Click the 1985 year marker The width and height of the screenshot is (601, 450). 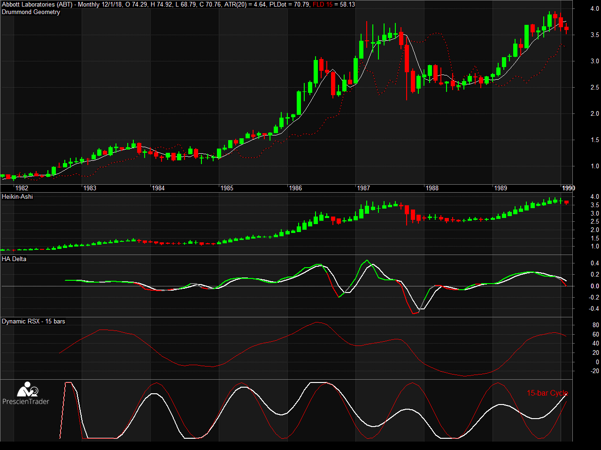point(227,188)
